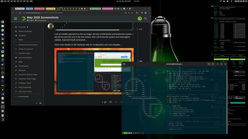This screenshot has height=139, width=248.
Task: Open the Services Help Page link
Action: pos(27,79)
